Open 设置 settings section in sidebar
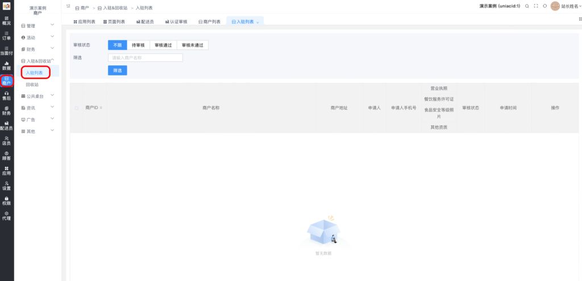Image resolution: width=582 pixels, height=281 pixels. click(x=7, y=186)
